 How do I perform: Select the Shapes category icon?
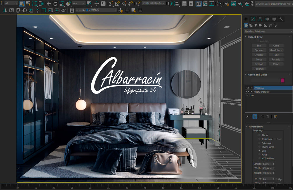click(251, 25)
